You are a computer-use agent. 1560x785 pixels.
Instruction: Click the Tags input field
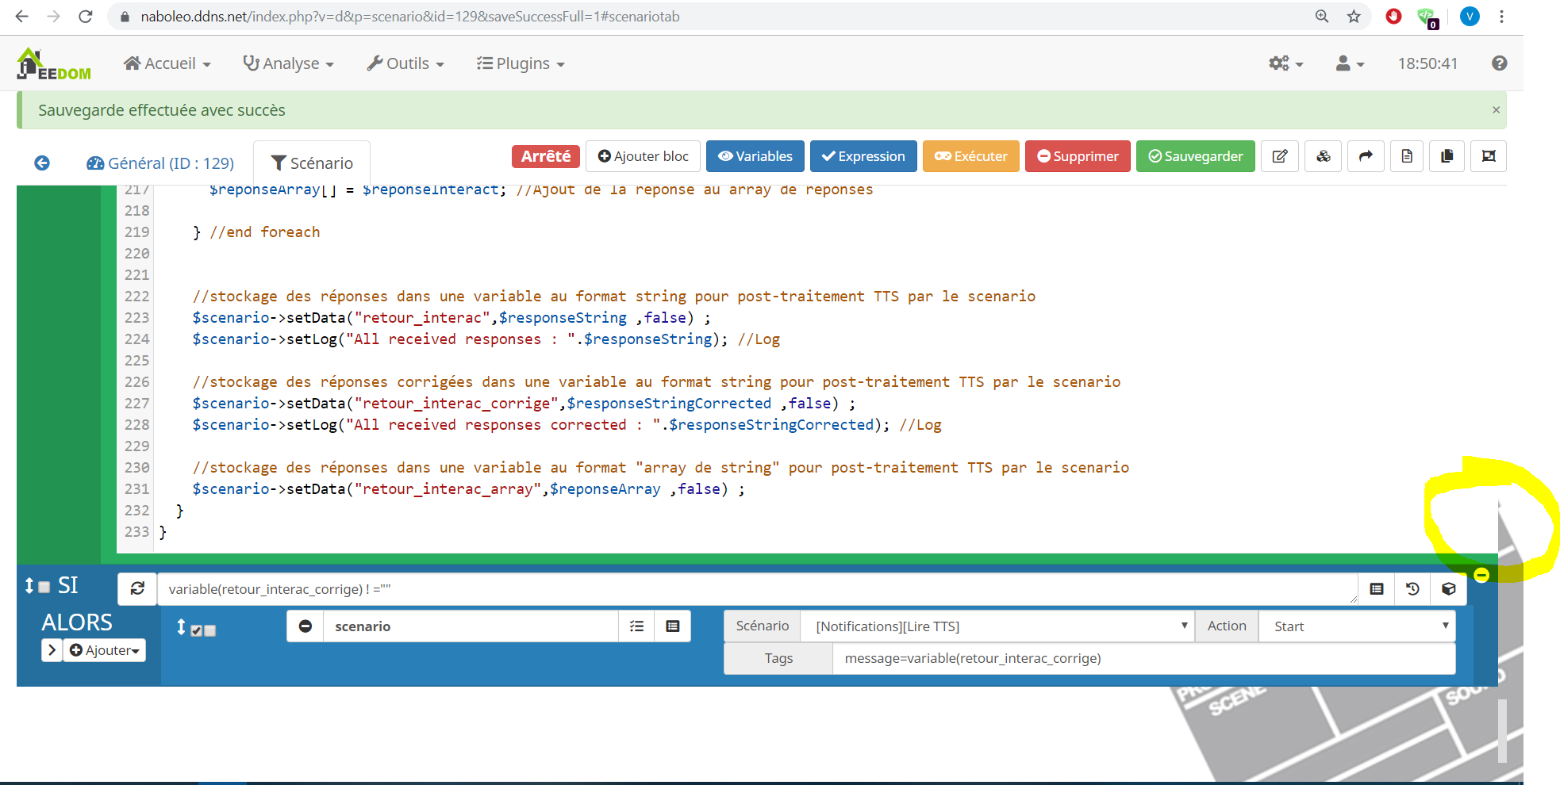[1143, 658]
